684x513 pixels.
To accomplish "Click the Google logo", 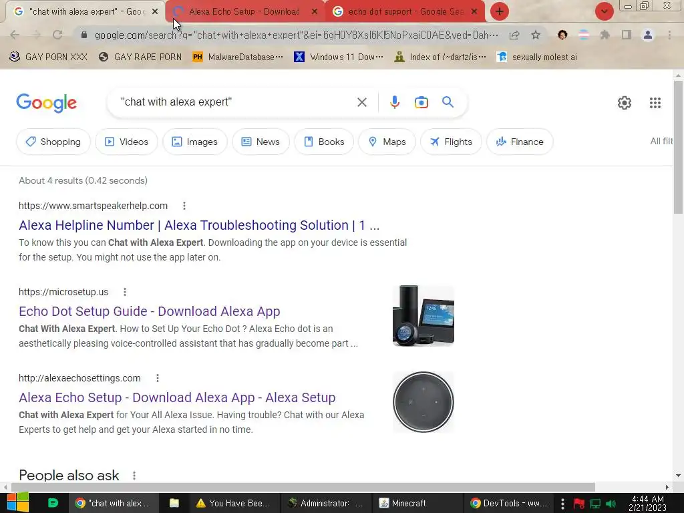I will [x=46, y=103].
